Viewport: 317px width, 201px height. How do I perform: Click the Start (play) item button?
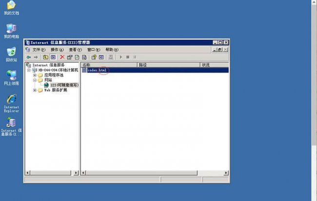pos(121,57)
